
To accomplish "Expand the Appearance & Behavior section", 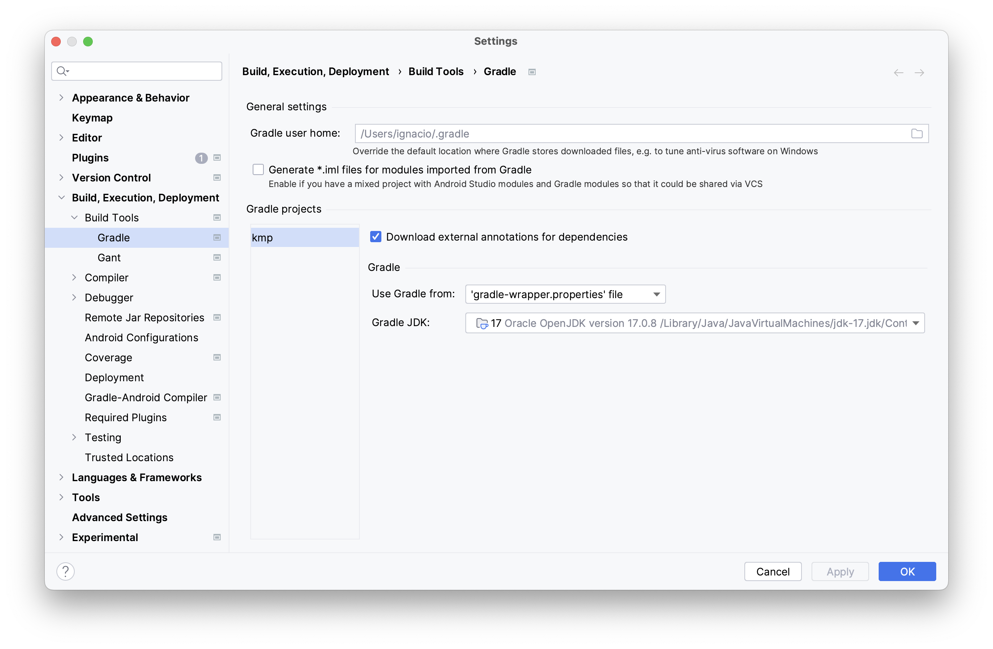I will (61, 97).
